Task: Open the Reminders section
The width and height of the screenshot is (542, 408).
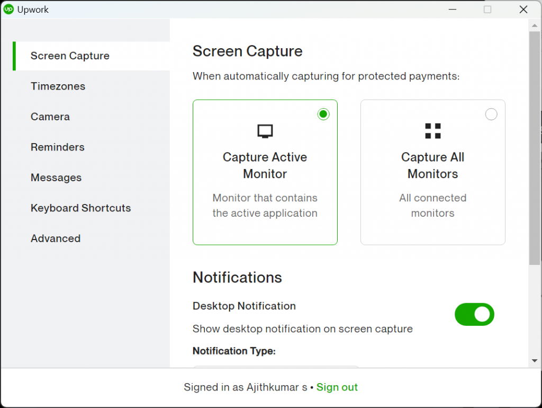Action: point(58,147)
